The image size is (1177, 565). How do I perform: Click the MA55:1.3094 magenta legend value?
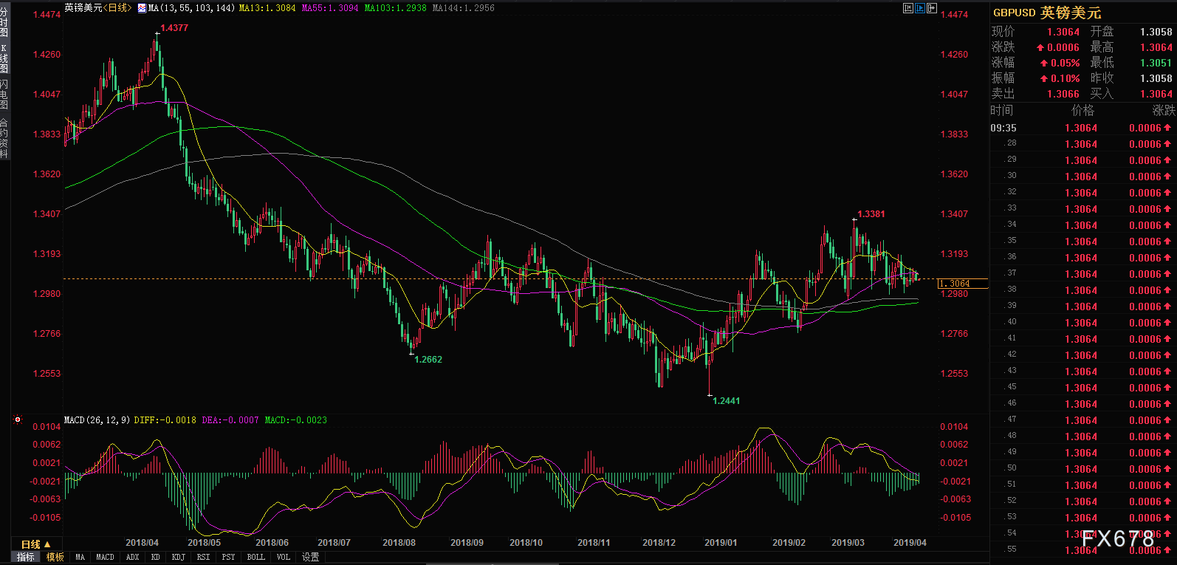[x=330, y=8]
